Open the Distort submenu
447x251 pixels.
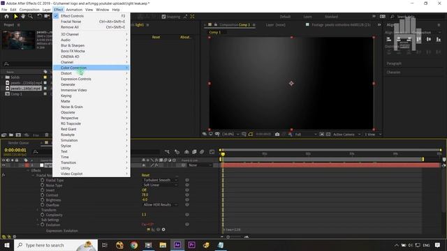click(91, 73)
